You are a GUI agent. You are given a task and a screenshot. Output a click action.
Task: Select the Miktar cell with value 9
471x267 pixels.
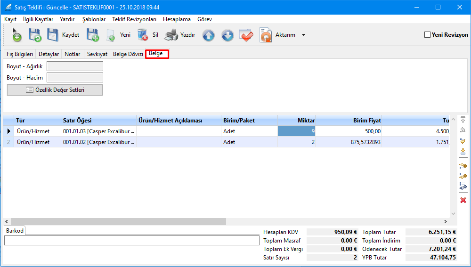tap(296, 131)
